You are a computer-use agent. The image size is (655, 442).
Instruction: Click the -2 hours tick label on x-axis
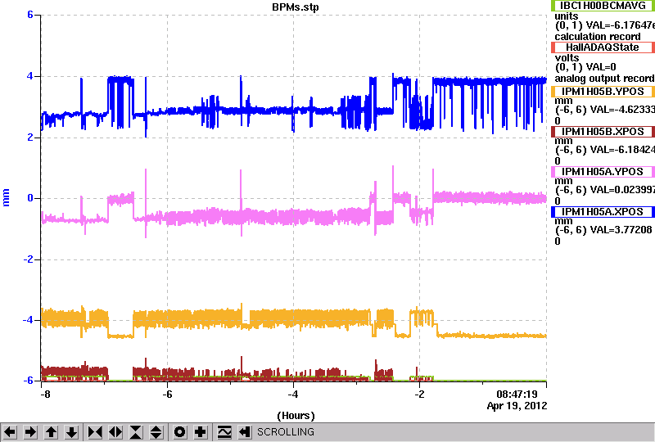pos(419,395)
